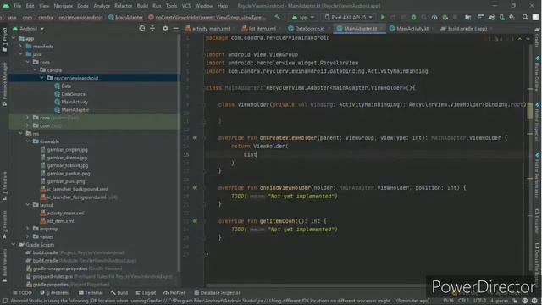Click the editor vertical scrollbar thumb
This screenshot has height=305, width=542.
530,111
